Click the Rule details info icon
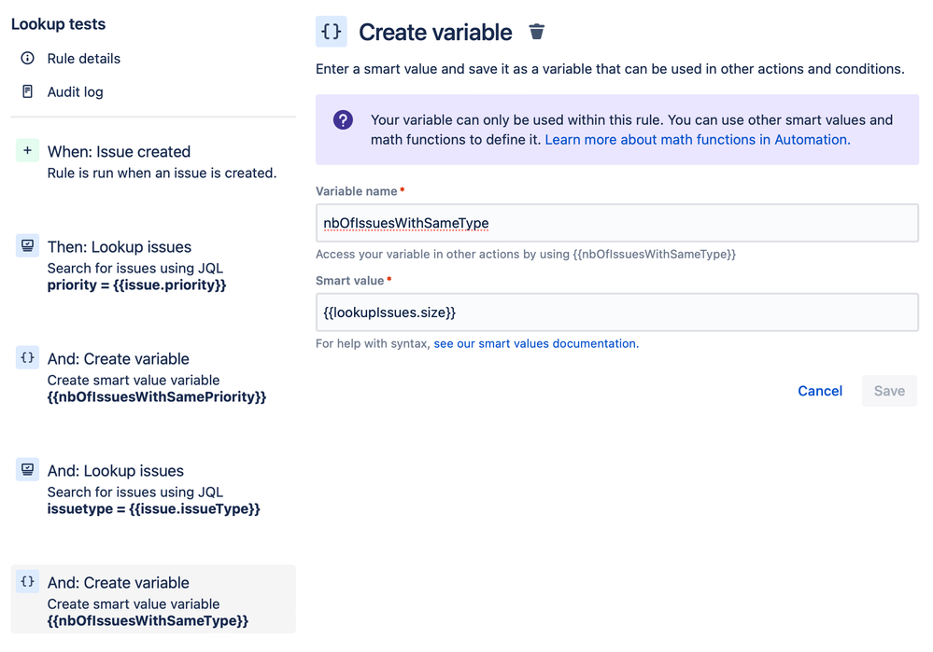This screenshot has height=652, width=933. pos(27,58)
